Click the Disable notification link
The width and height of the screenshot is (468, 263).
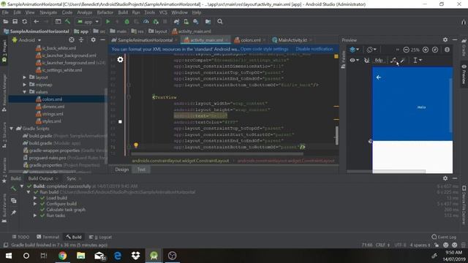click(x=314, y=49)
